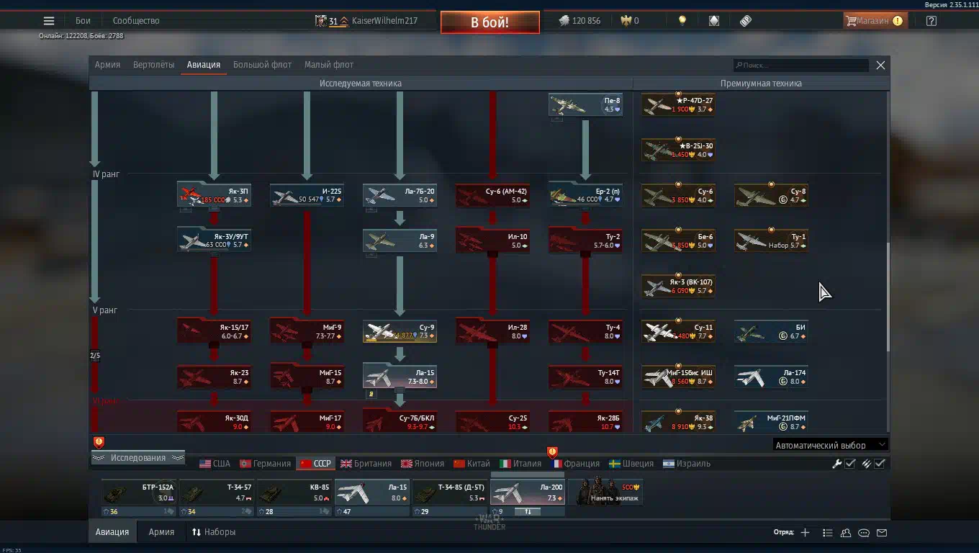
Task: Select США nation
Action: (215, 464)
